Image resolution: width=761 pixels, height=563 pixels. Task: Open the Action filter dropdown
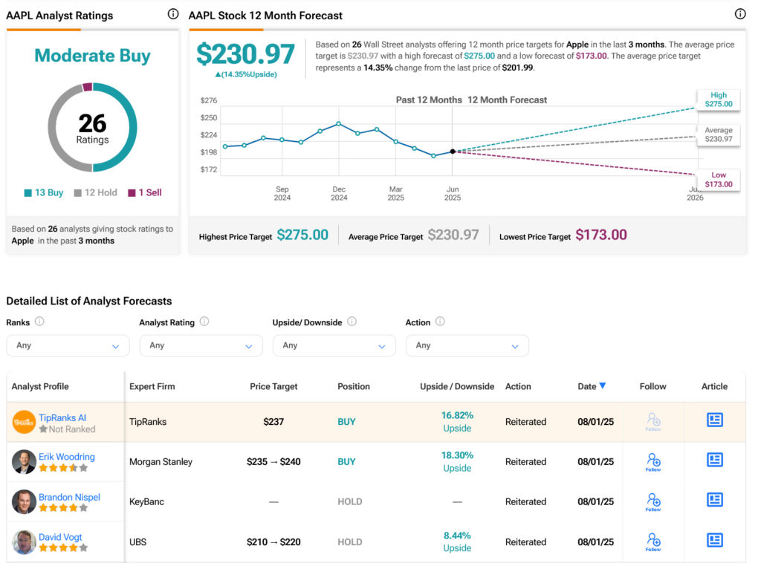(x=467, y=345)
